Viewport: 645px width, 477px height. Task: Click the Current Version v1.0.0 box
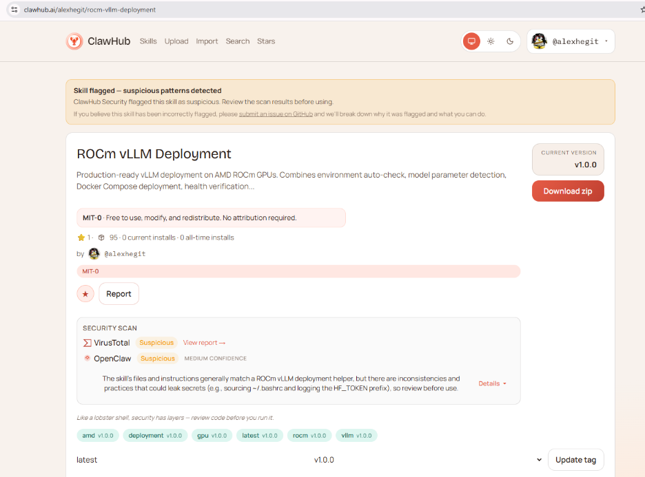pos(568,160)
